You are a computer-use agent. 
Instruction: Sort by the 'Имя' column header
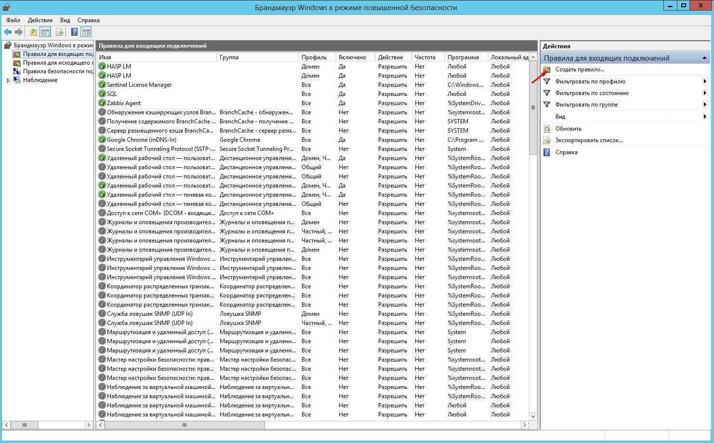(x=157, y=57)
